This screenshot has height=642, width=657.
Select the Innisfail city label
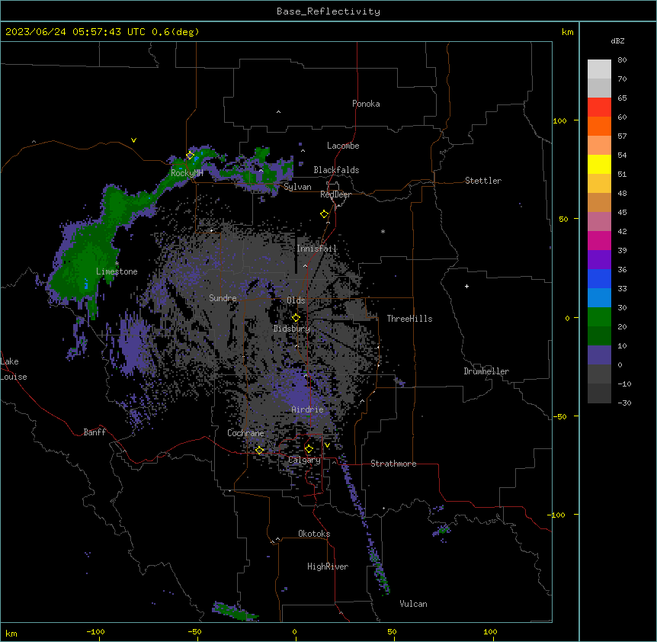(x=316, y=249)
